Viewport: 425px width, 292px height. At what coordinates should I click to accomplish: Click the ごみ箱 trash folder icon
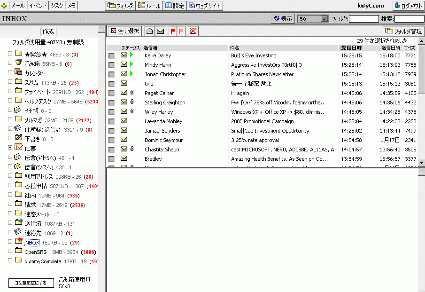18,63
